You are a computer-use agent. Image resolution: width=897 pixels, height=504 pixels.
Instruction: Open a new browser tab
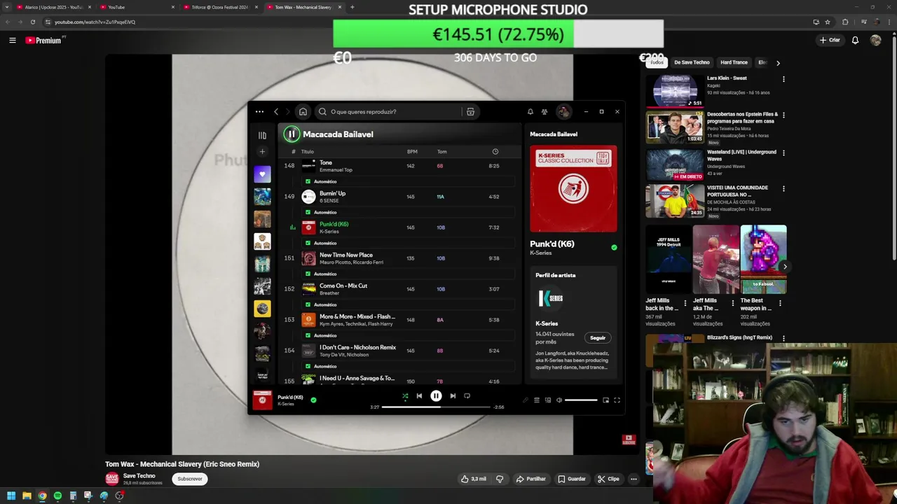pos(352,7)
